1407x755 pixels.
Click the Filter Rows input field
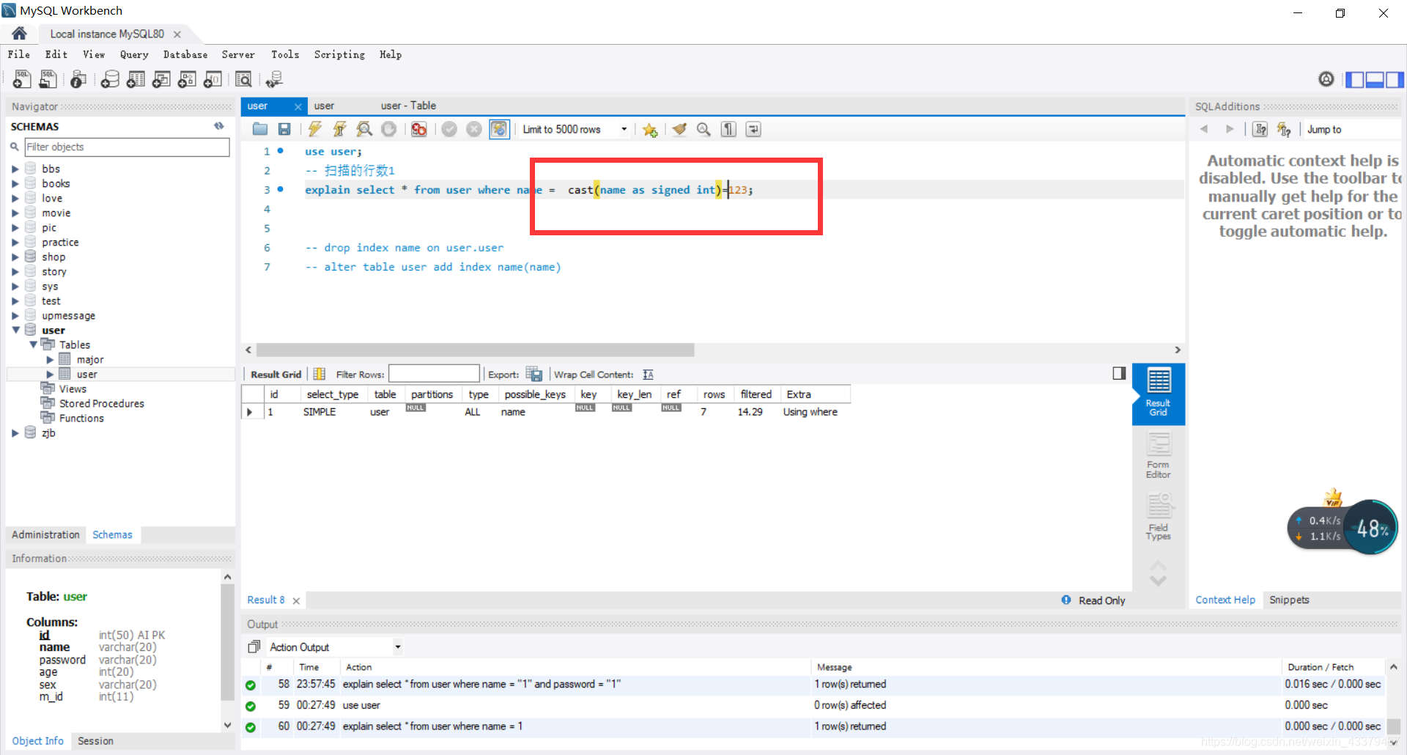click(x=434, y=374)
